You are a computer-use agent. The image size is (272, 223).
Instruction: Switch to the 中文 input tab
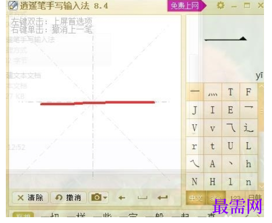click(196, 198)
